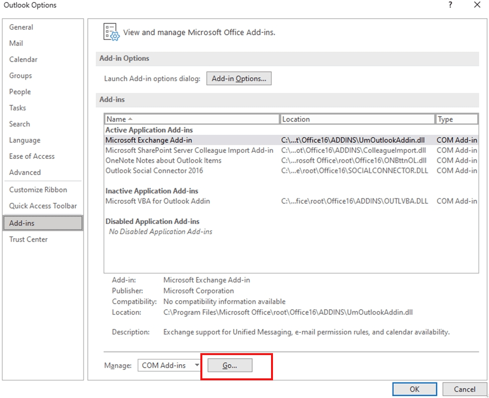Sort add-ins by Name column header
The image size is (489, 398).
191,119
